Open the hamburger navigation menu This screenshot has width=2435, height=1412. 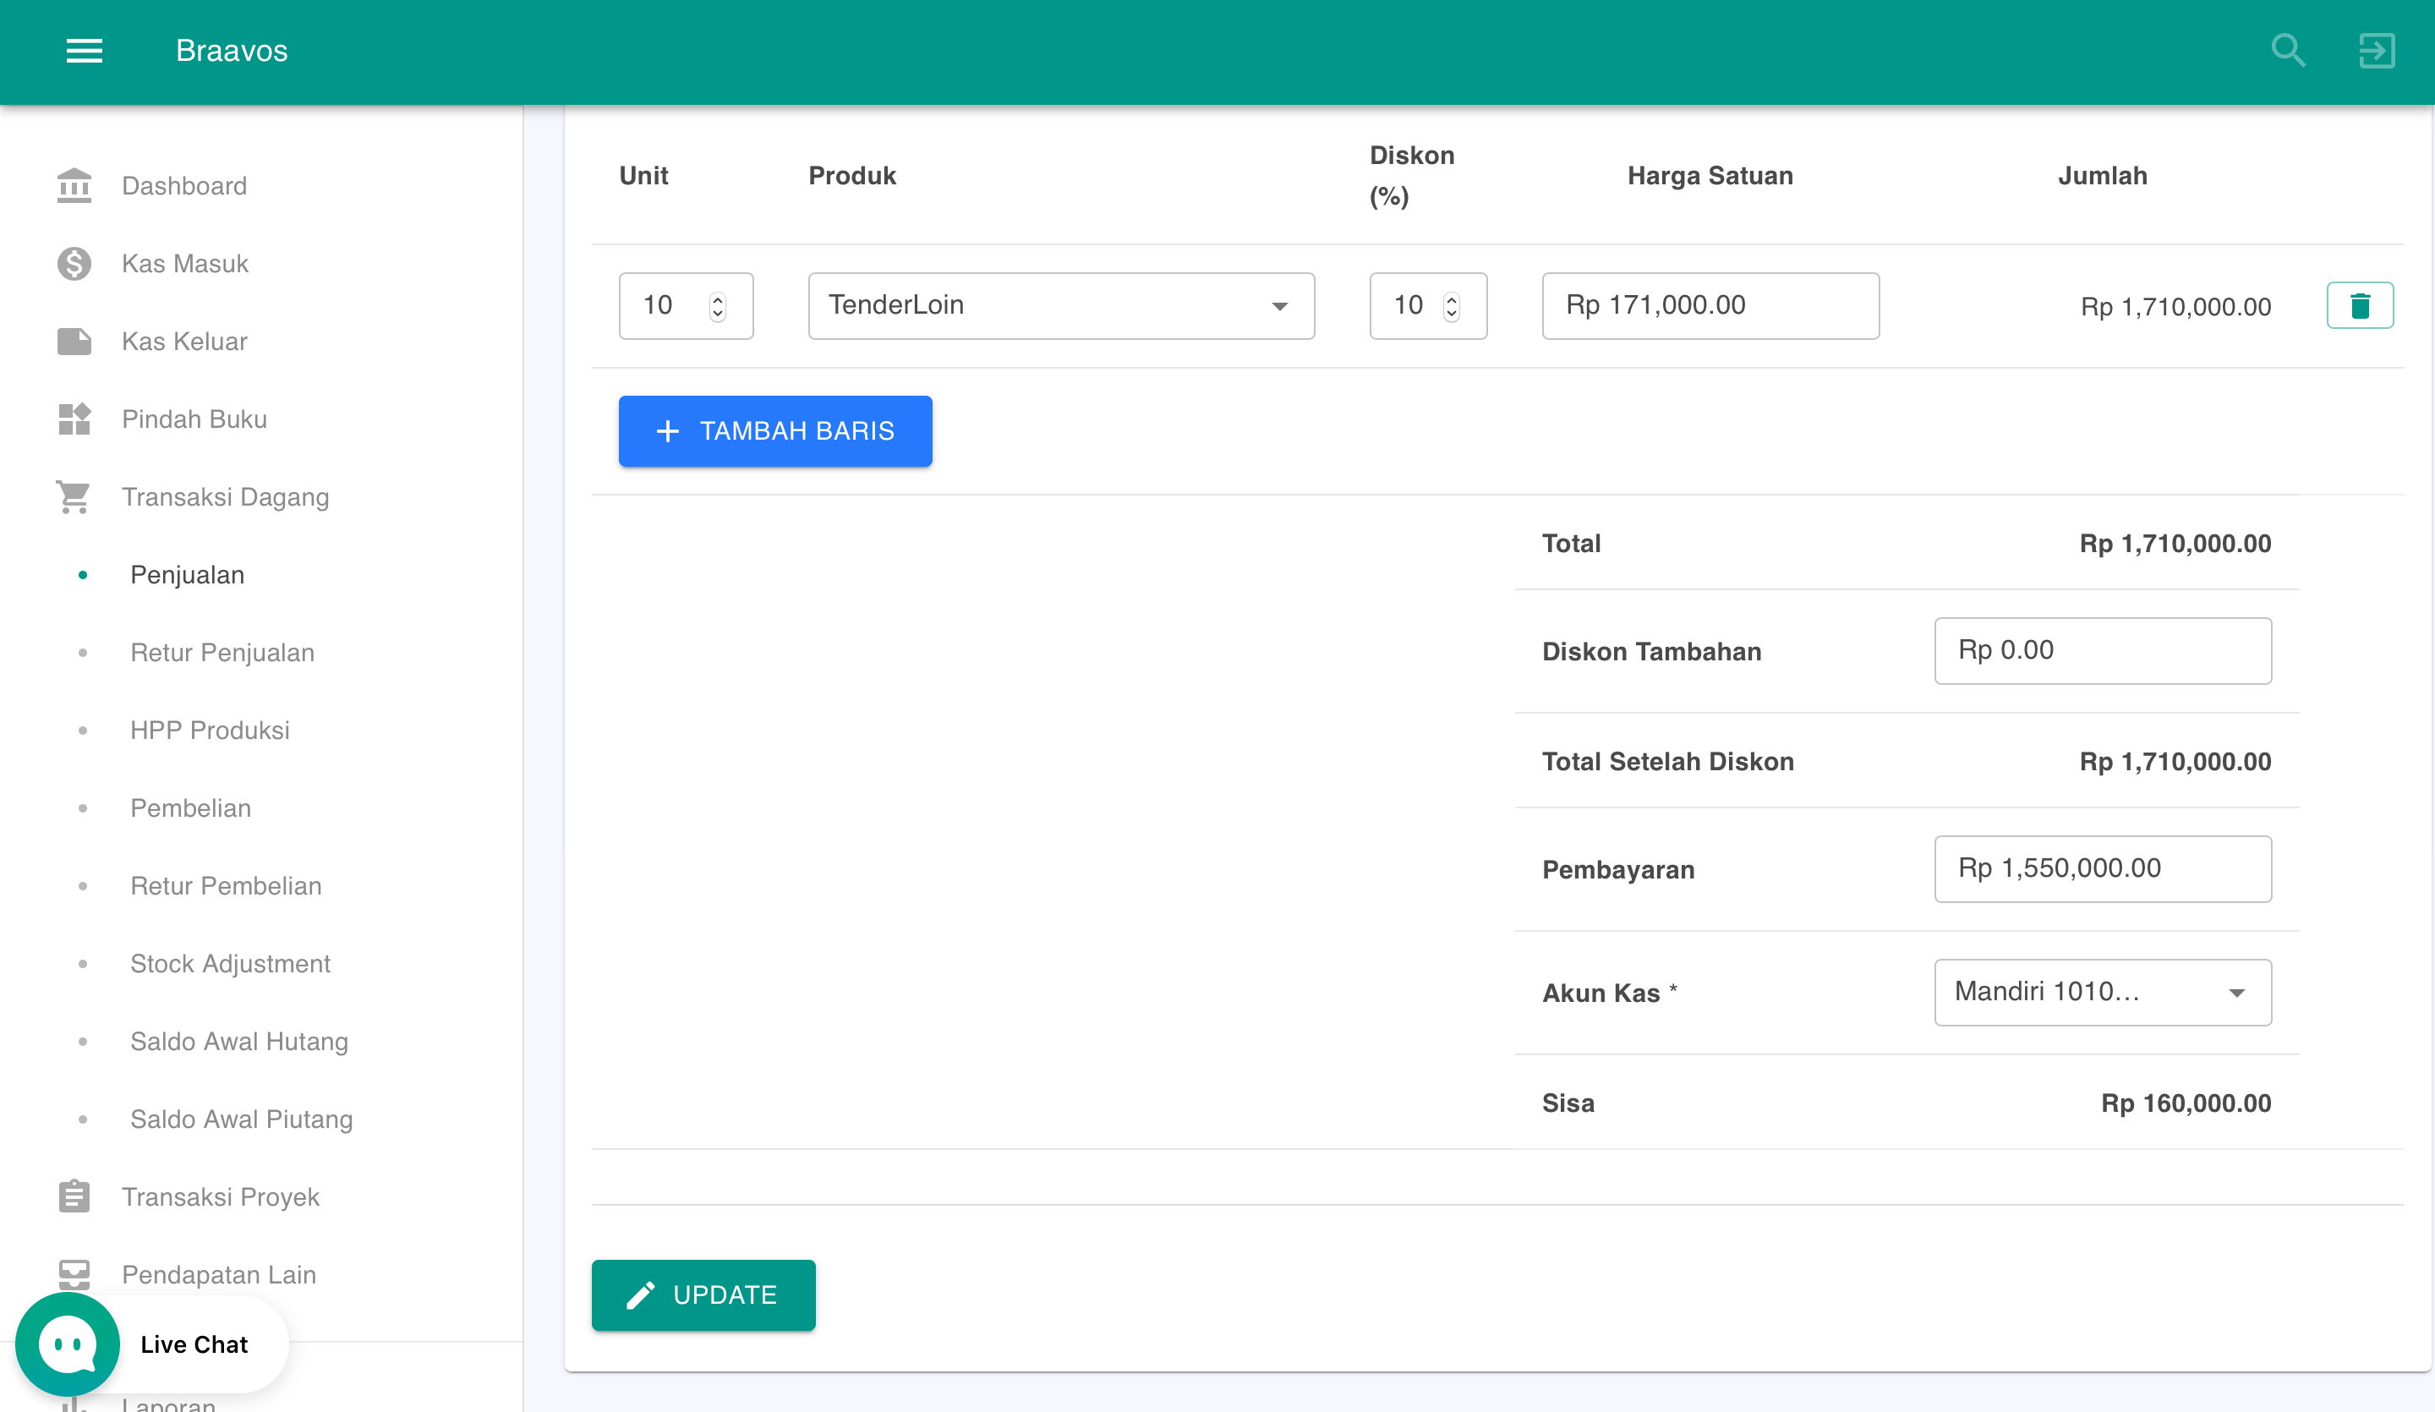point(84,50)
